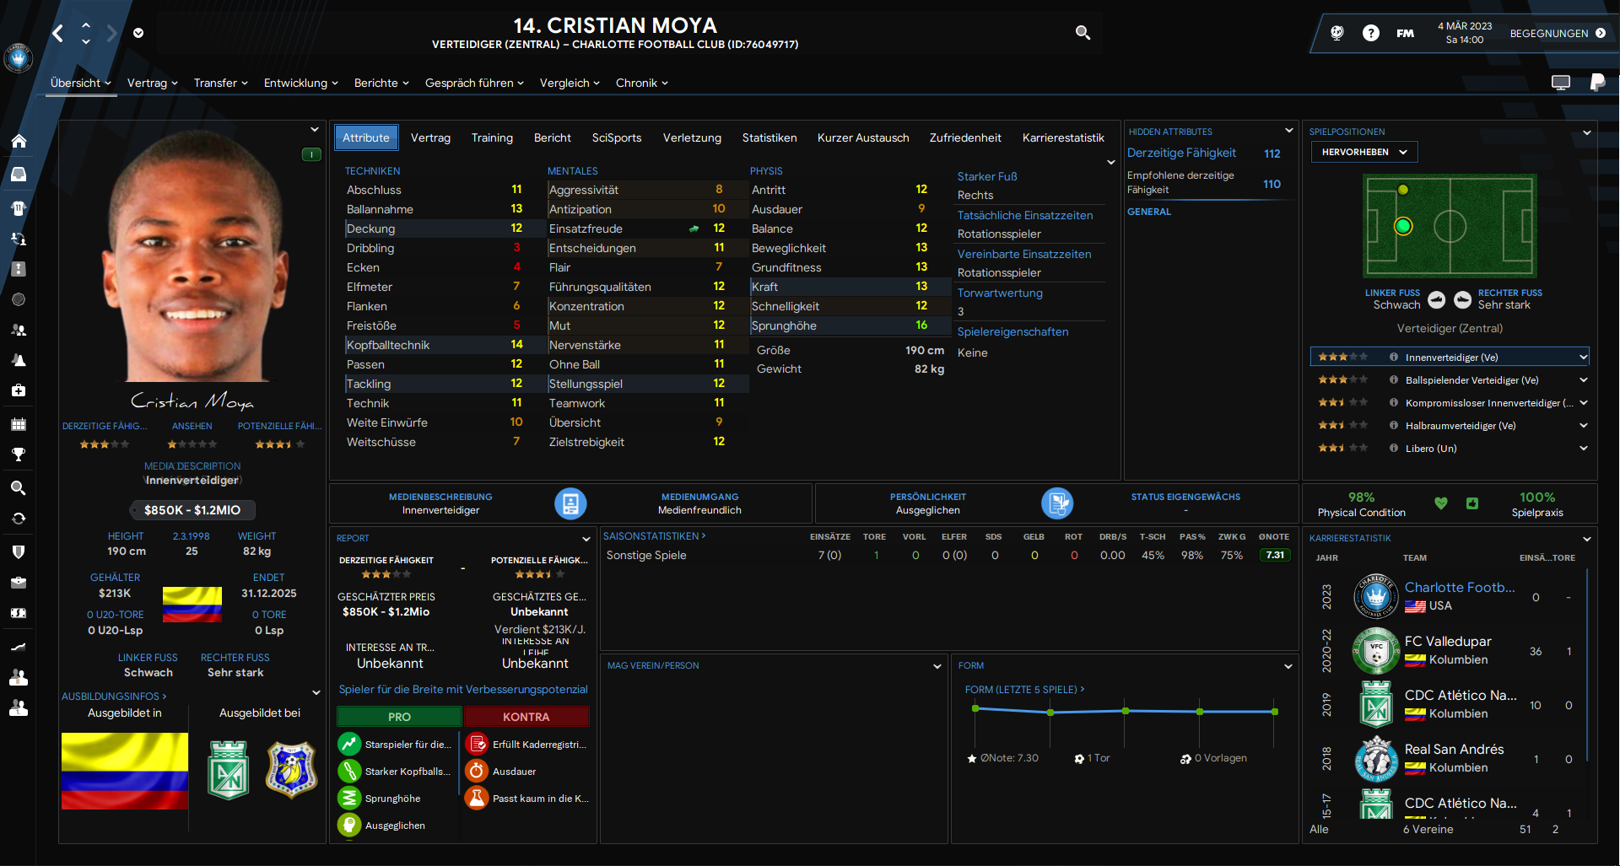Click the first point on form chart
Viewport: 1620px width, 866px height.
[975, 708]
